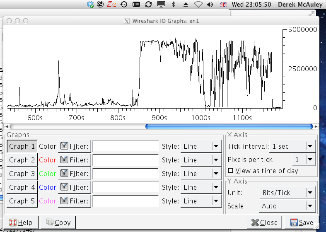Open the display monitor menu icon
The image size is (326, 232).
coord(161,5)
